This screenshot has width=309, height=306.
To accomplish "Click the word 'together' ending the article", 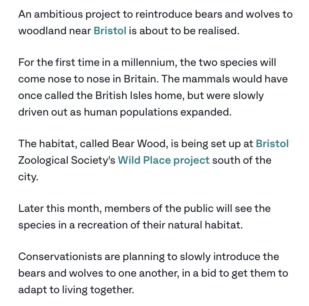I will [x=112, y=290].
